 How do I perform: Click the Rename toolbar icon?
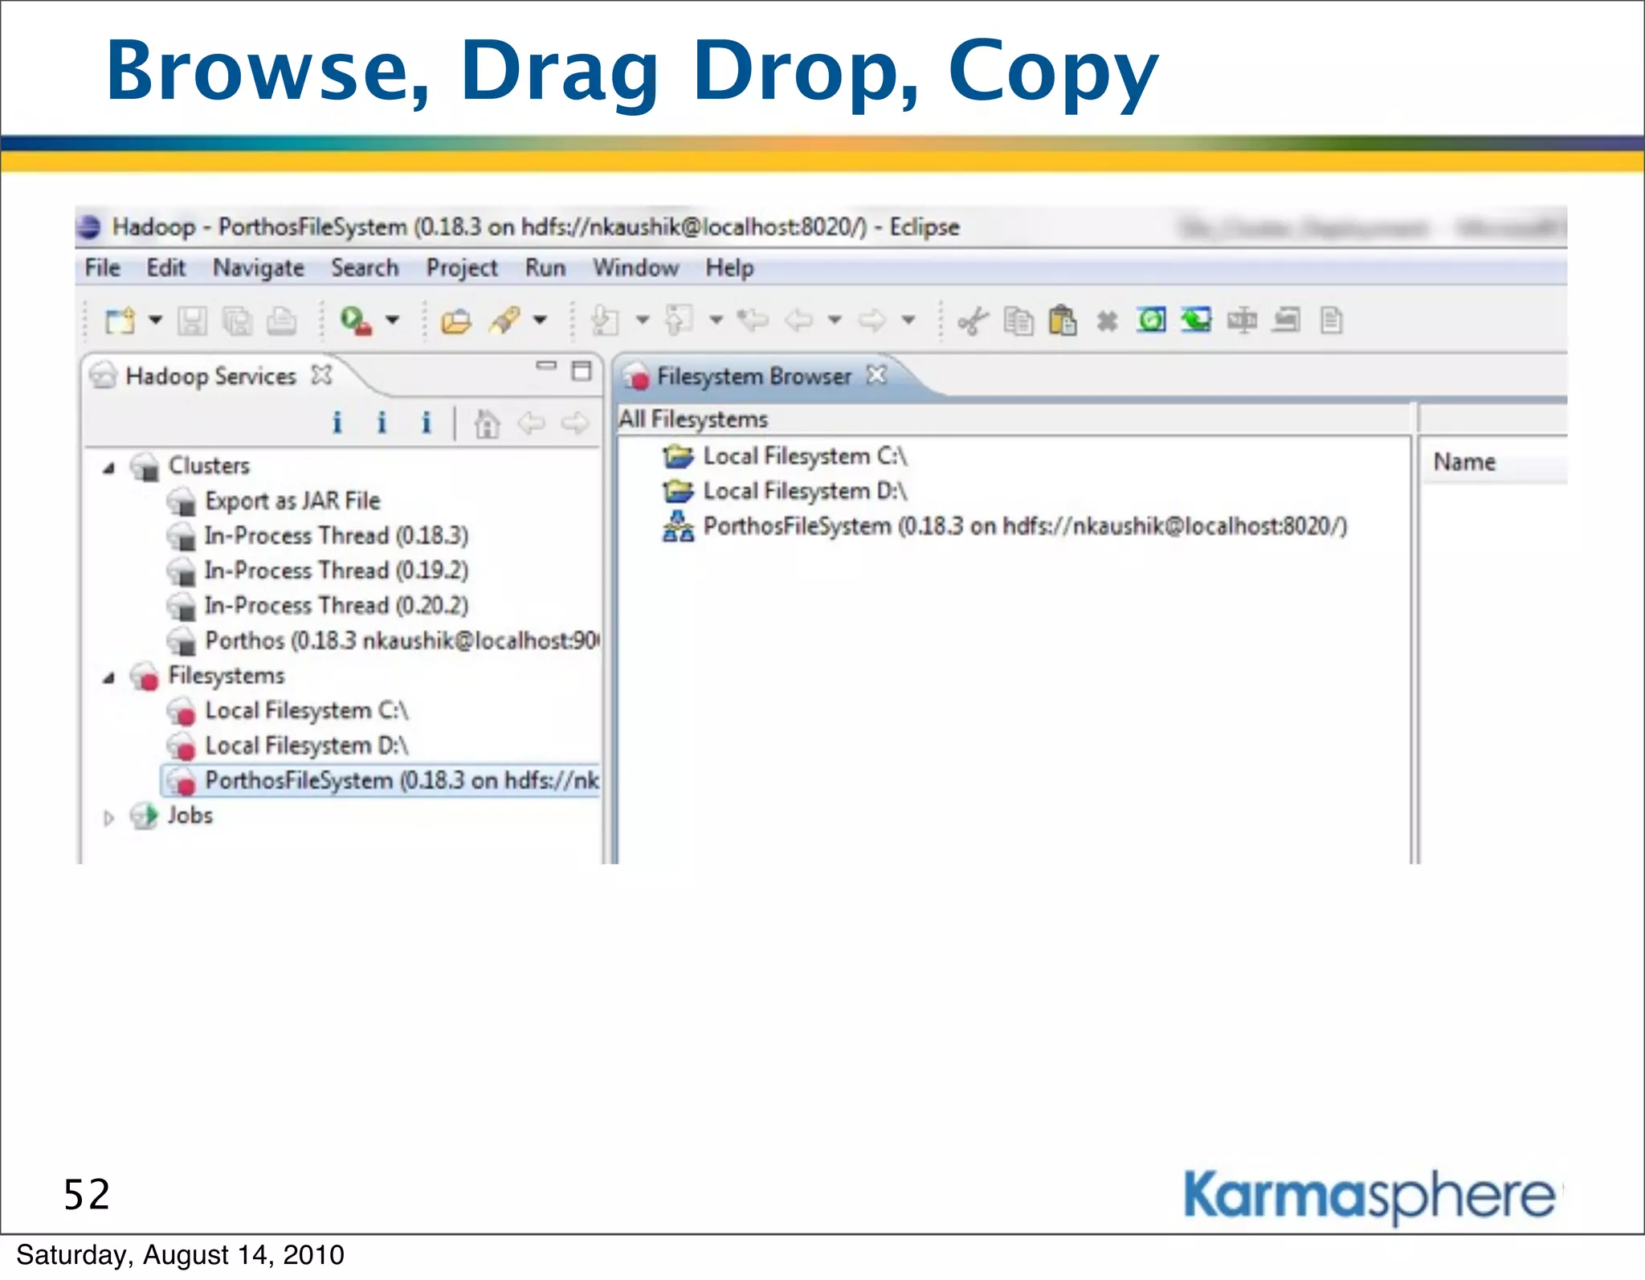tap(1242, 321)
